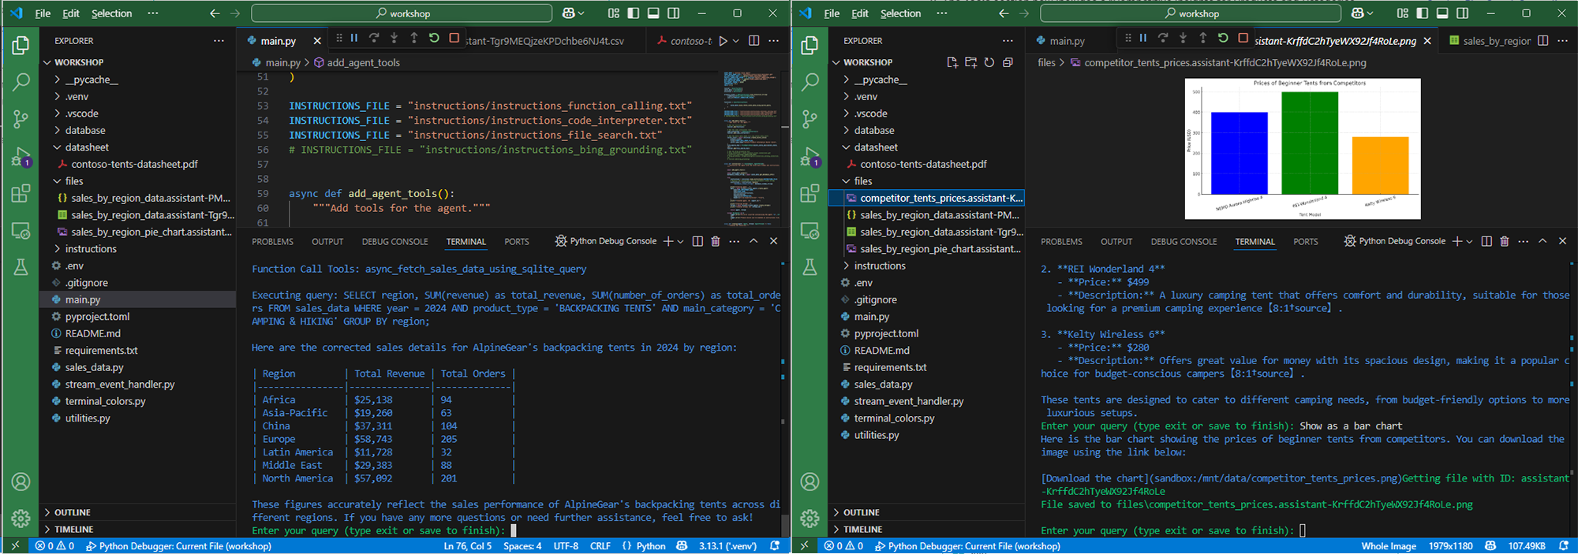1578x554 pixels.
Task: Split the terminal in the left window
Action: pyautogui.click(x=697, y=241)
